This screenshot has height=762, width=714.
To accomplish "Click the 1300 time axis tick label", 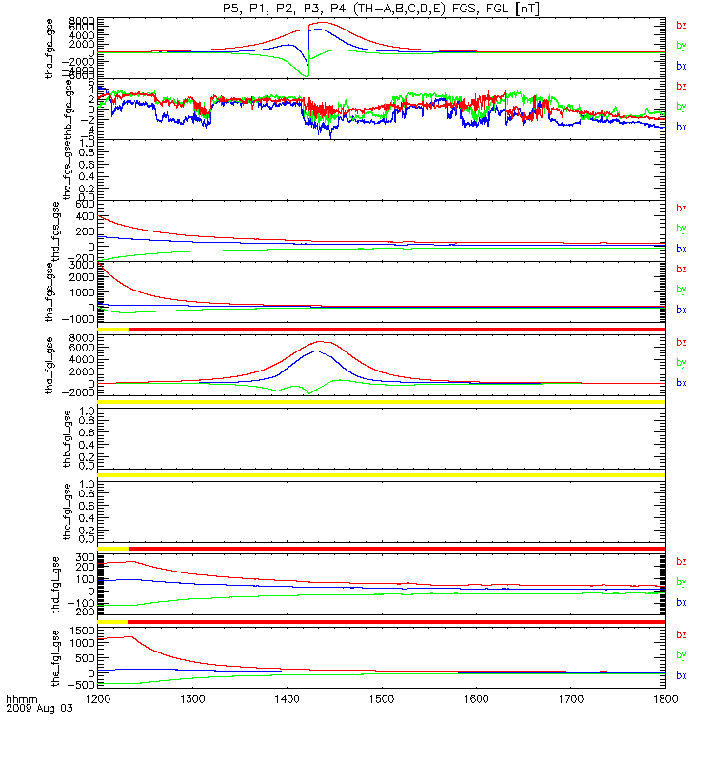I will (x=192, y=699).
